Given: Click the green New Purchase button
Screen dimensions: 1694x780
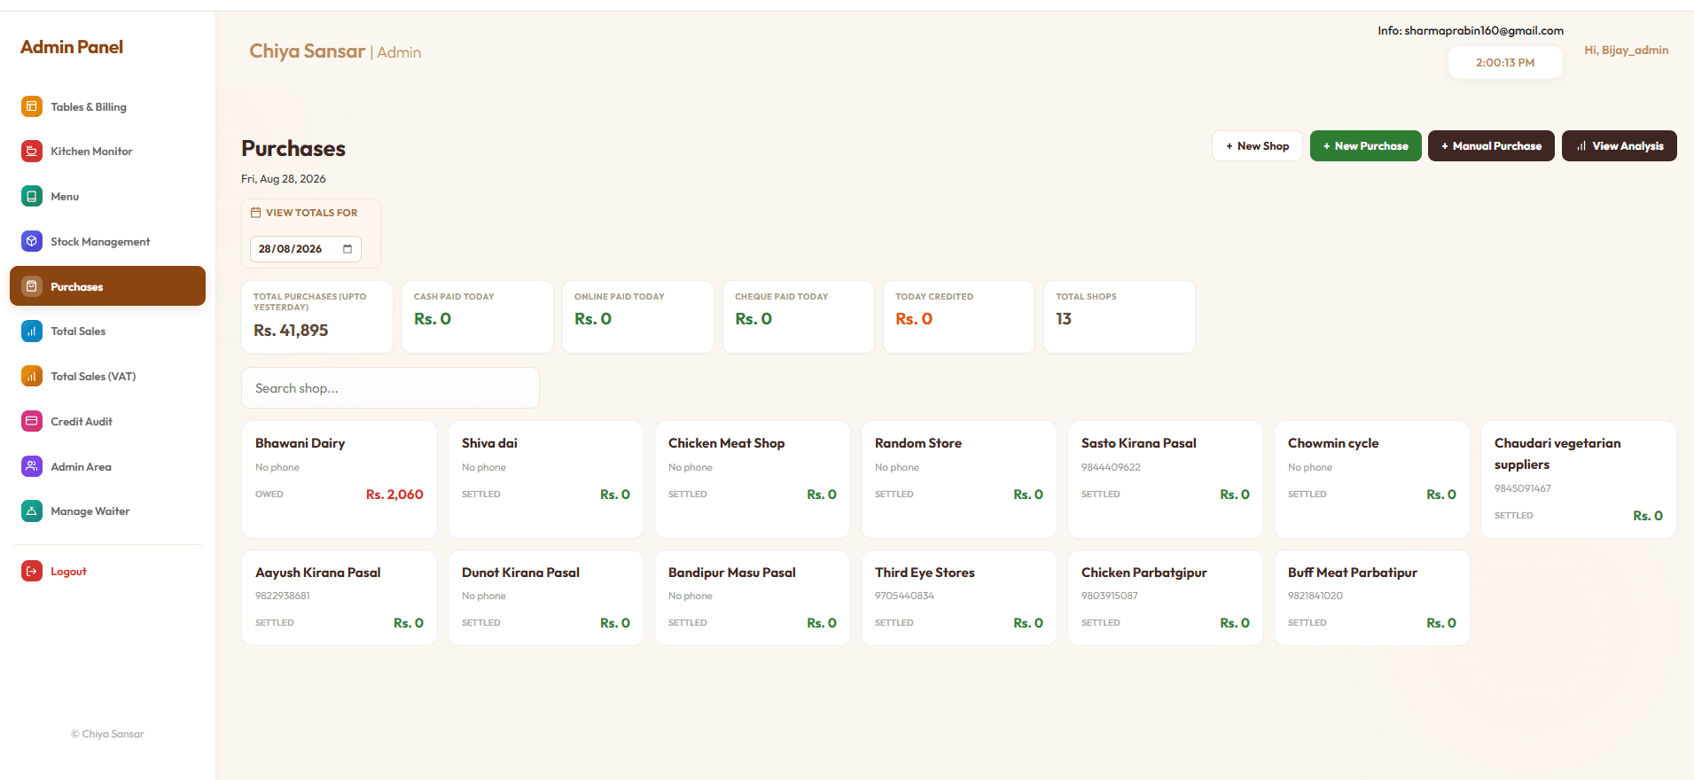Looking at the screenshot, I should [x=1365, y=146].
